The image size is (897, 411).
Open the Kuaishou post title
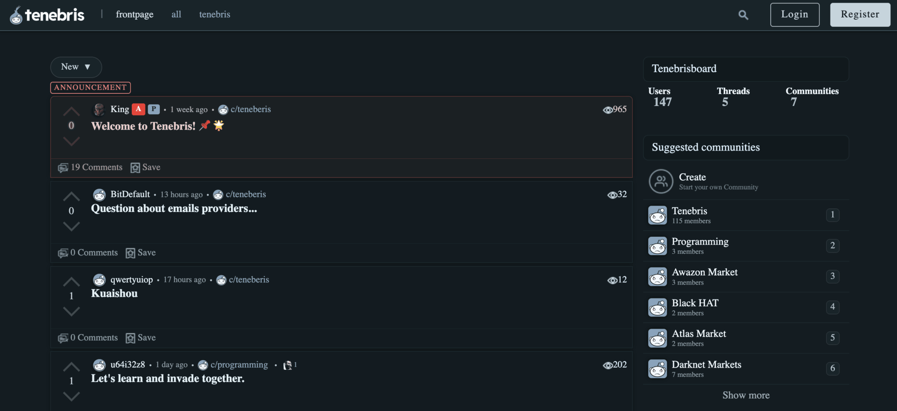pos(114,293)
